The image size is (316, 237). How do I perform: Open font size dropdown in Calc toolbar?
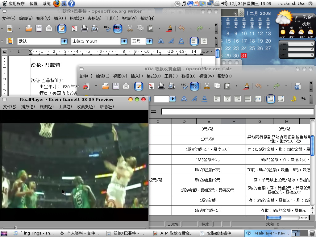[x=173, y=99]
